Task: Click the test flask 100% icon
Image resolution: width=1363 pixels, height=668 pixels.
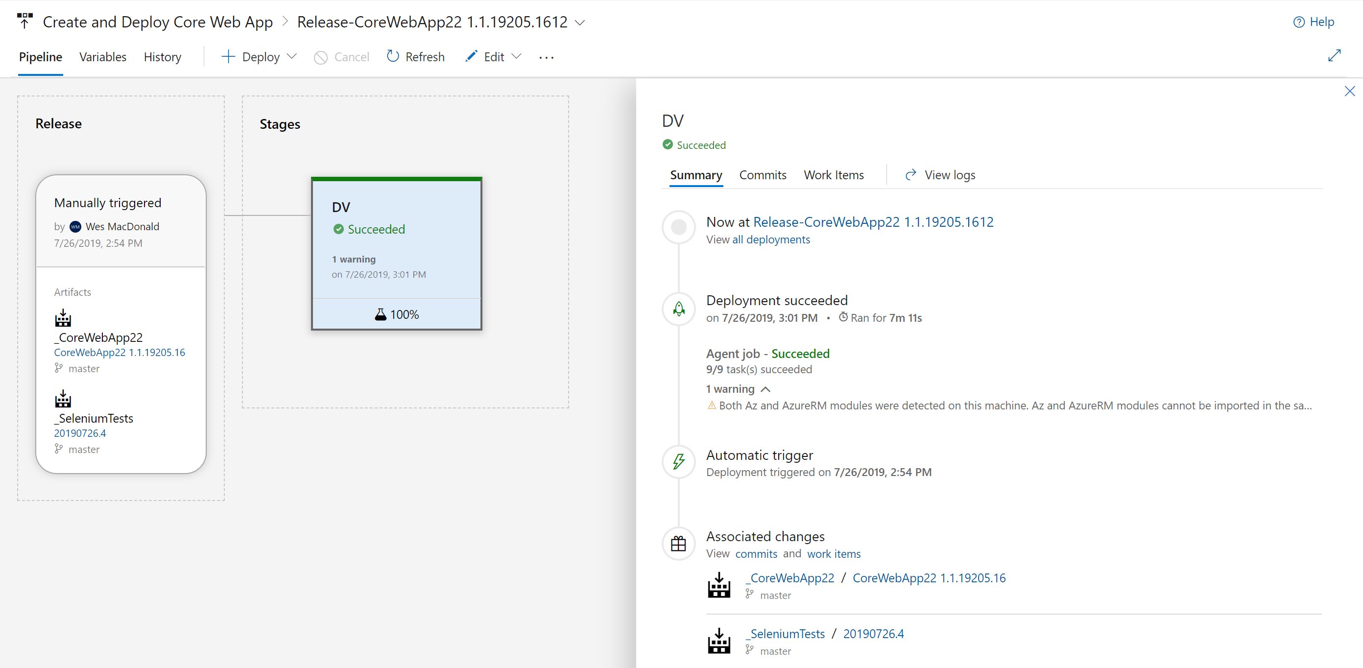Action: [x=381, y=315]
